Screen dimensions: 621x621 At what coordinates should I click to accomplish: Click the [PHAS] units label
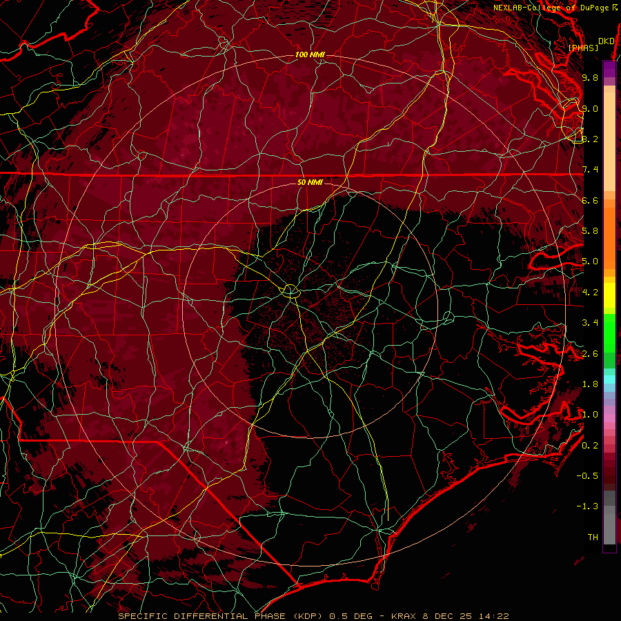click(583, 48)
